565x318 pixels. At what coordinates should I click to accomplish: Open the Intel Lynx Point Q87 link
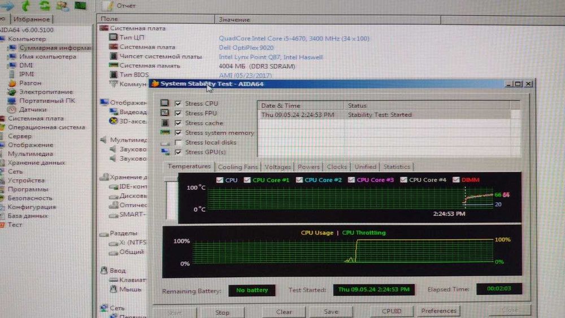pyautogui.click(x=271, y=57)
